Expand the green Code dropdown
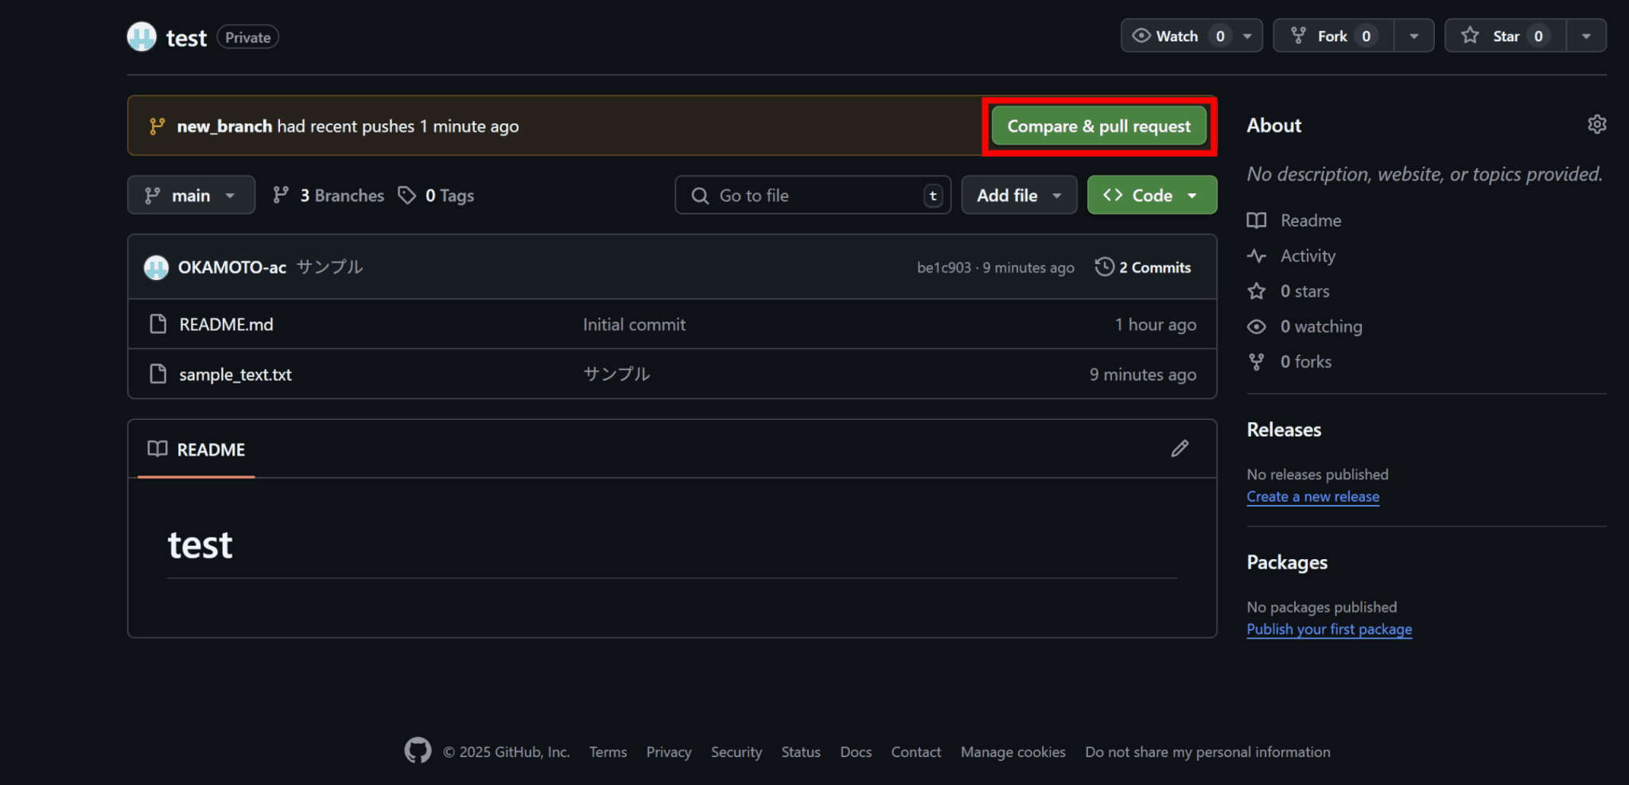The image size is (1629, 785). pos(1152,195)
